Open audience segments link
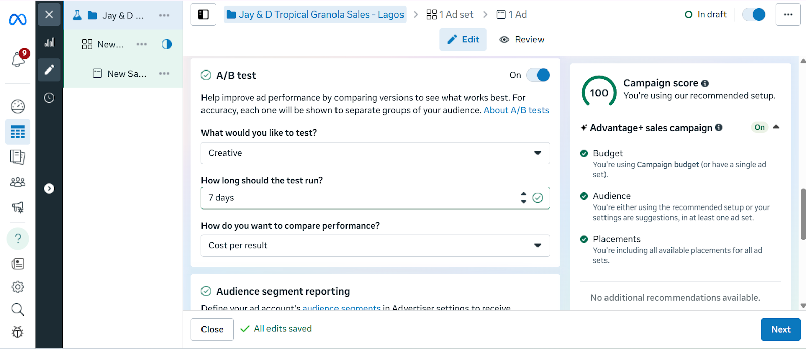Image resolution: width=806 pixels, height=349 pixels. click(x=342, y=307)
